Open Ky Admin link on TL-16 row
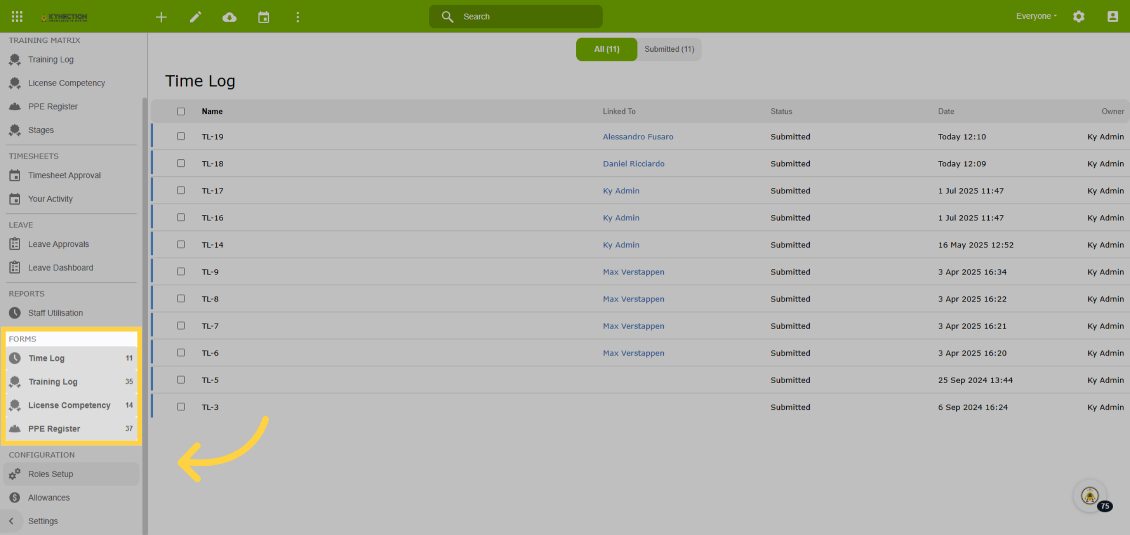 point(621,218)
